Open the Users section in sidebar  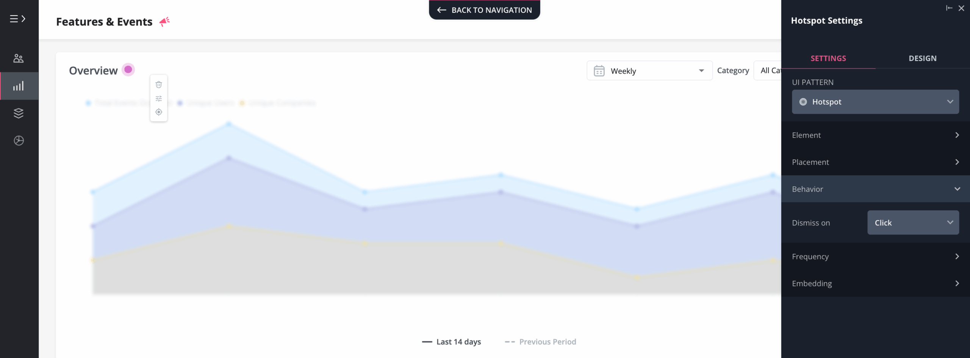coord(19,58)
